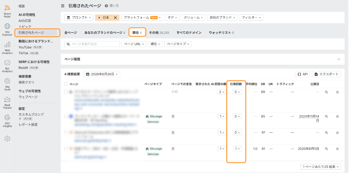This screenshot has width=349, height=173.
Task: Open GSC Insights tool
Action: coord(7,121)
